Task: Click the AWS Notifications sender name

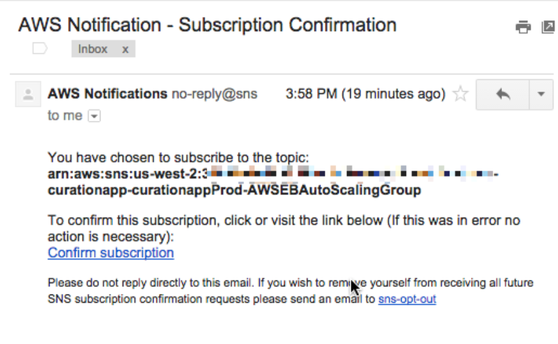Action: tap(107, 94)
